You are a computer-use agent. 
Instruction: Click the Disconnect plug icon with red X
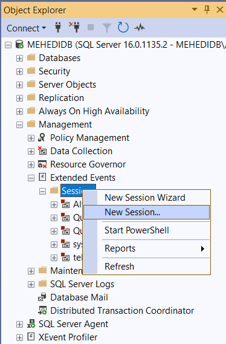pyautogui.click(x=74, y=27)
